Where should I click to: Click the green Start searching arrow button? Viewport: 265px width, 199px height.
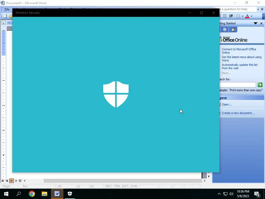[260, 85]
